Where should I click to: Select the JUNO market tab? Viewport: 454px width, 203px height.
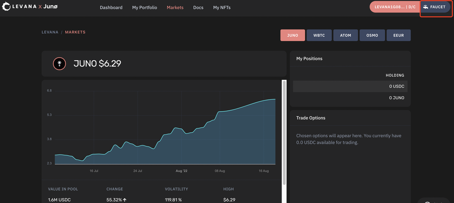coord(293,35)
